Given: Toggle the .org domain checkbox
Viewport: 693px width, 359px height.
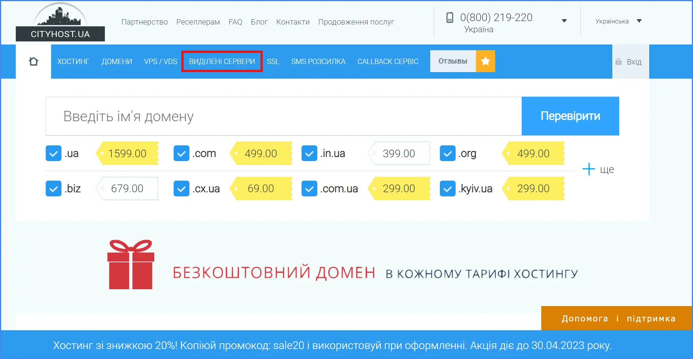Looking at the screenshot, I should pyautogui.click(x=448, y=153).
